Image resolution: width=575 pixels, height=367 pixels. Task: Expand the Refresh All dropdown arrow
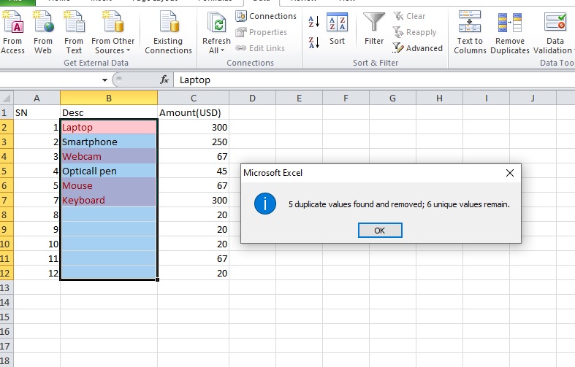(x=223, y=50)
